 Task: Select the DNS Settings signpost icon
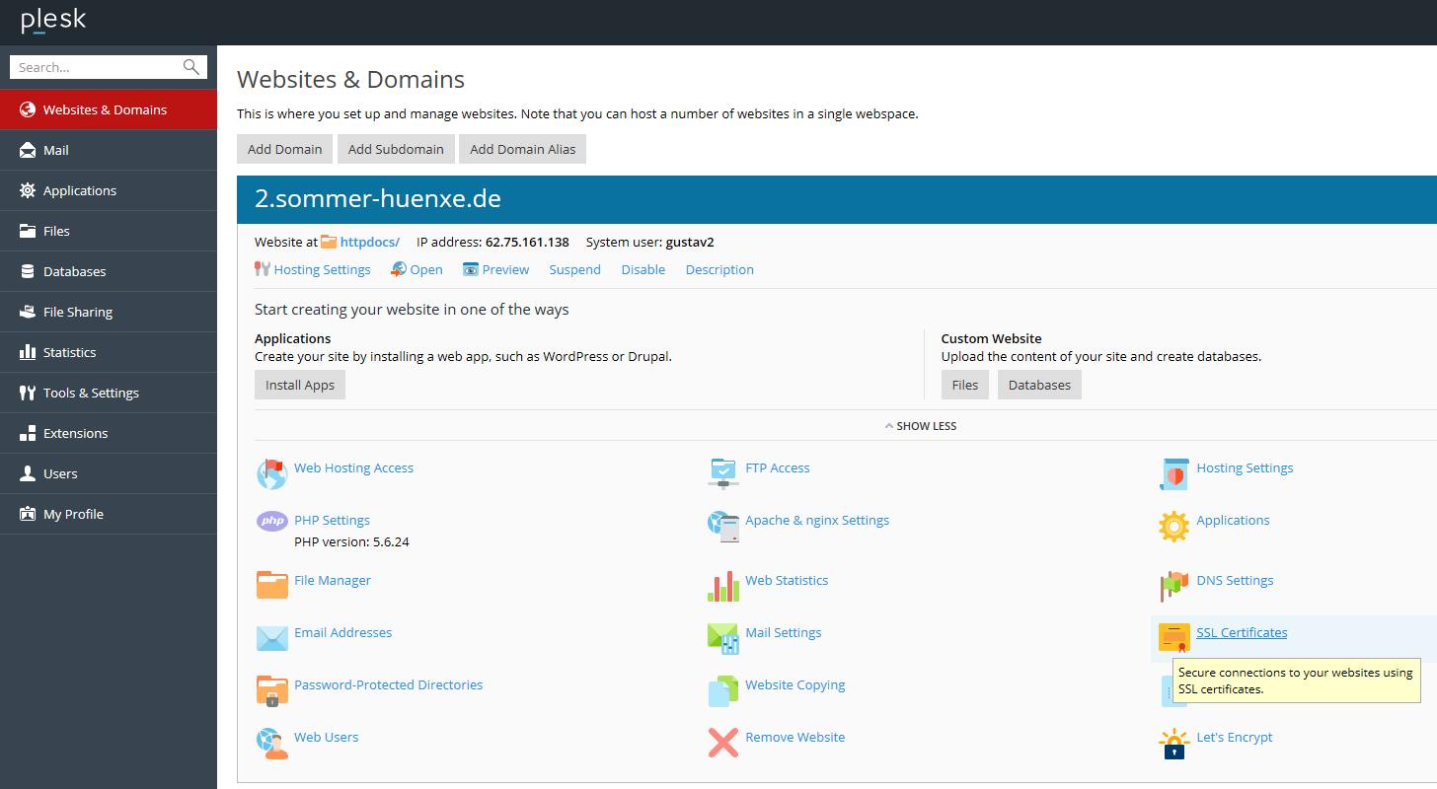tap(1173, 585)
